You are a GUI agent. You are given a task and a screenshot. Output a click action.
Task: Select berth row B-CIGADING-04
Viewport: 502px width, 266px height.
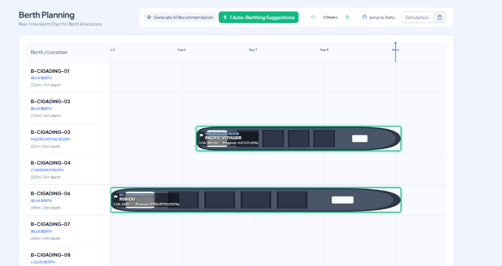(236, 170)
